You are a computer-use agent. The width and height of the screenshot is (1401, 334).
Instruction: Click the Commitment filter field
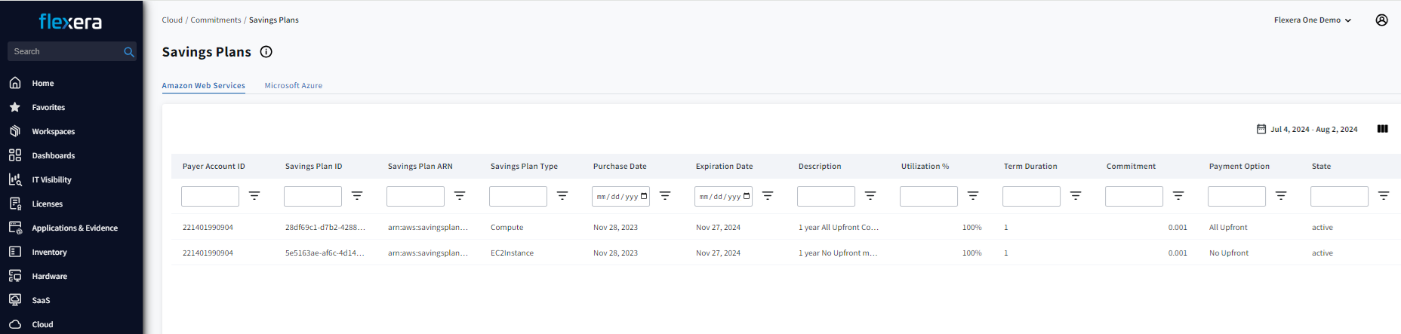click(x=1134, y=197)
